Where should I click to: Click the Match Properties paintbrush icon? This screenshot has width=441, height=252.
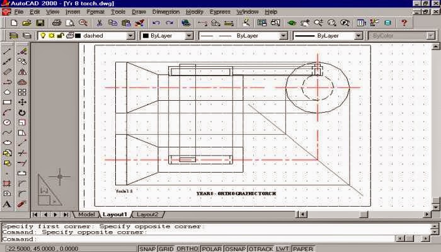pyautogui.click(x=139, y=23)
